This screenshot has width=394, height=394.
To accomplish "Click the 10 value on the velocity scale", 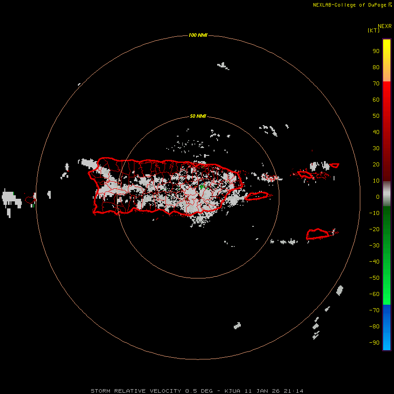I will tap(376, 181).
